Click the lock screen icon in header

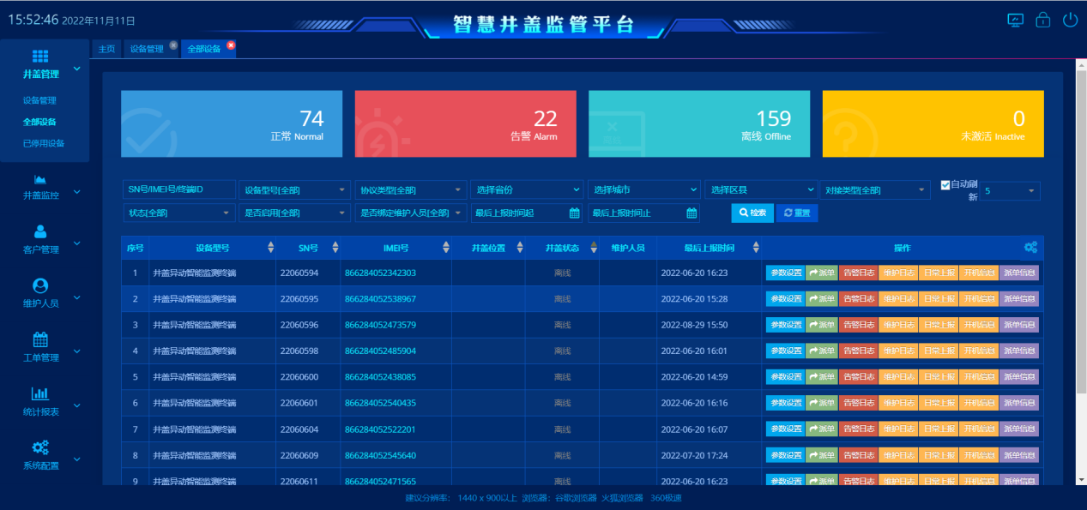pyautogui.click(x=1042, y=20)
